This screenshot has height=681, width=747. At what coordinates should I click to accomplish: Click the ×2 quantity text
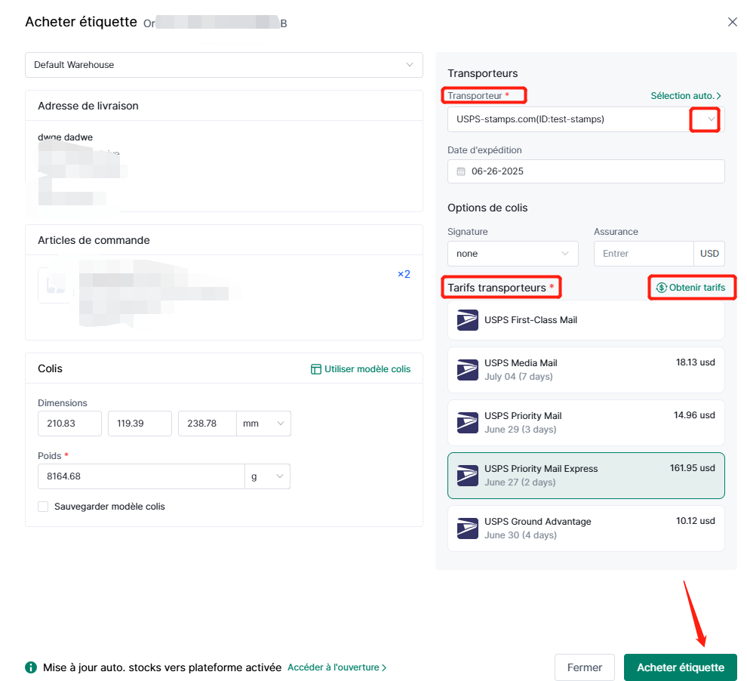click(x=404, y=274)
